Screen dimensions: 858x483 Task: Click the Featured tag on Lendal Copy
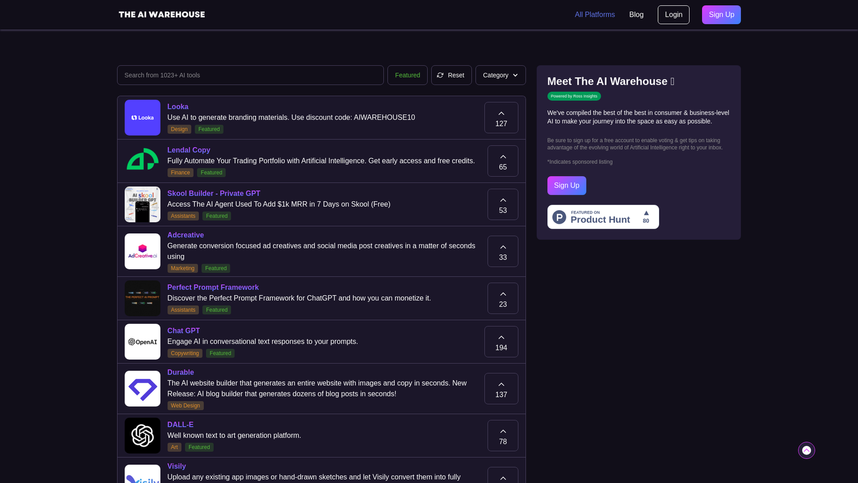(x=211, y=173)
